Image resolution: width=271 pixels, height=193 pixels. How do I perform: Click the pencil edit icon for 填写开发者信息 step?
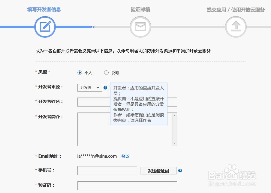[45, 27]
